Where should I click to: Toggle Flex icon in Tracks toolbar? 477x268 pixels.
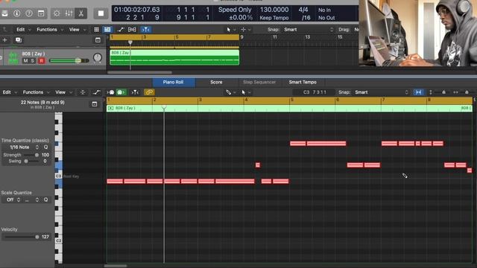[132, 30]
